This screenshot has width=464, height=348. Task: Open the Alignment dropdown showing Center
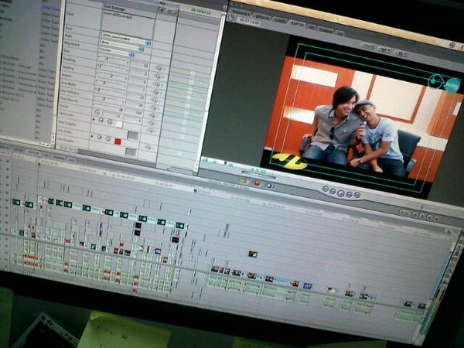[117, 52]
